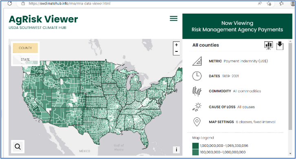Screen dimensions: 296x159
Task: Click the MÉXICO label on map
Action: coord(84,151)
